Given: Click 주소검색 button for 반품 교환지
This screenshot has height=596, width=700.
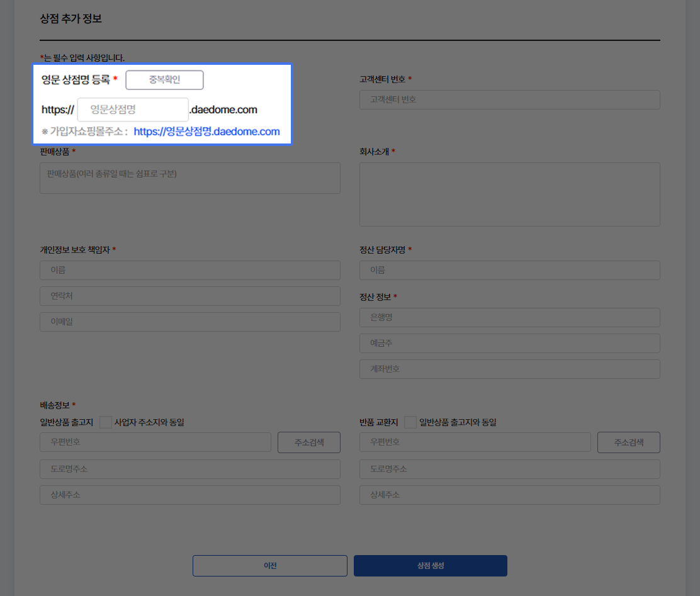Looking at the screenshot, I should (x=628, y=442).
